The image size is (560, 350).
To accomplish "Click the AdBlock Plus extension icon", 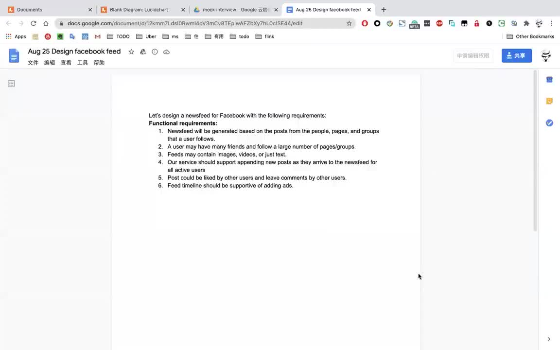I will pyautogui.click(x=439, y=23).
